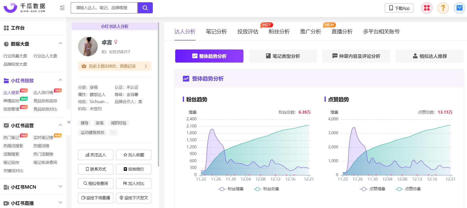Click the 加入收藏 button

click(134, 155)
